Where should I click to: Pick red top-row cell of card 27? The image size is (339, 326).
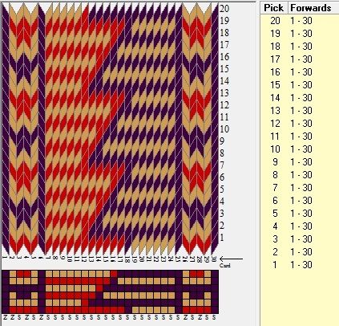(193, 274)
